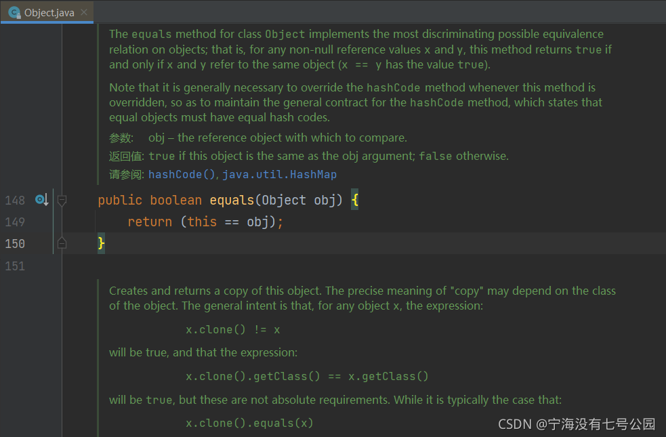Click the x.clone() != x code sample

[233, 330]
